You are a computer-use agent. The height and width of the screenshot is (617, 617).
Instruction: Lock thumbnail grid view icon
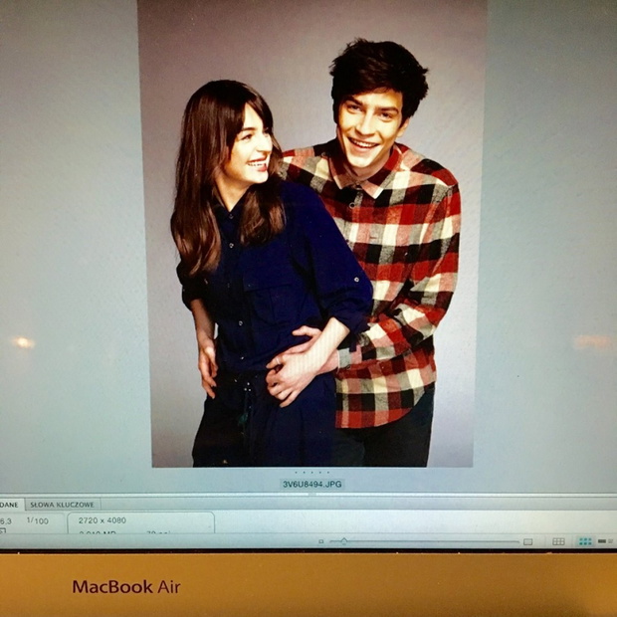tap(558, 541)
